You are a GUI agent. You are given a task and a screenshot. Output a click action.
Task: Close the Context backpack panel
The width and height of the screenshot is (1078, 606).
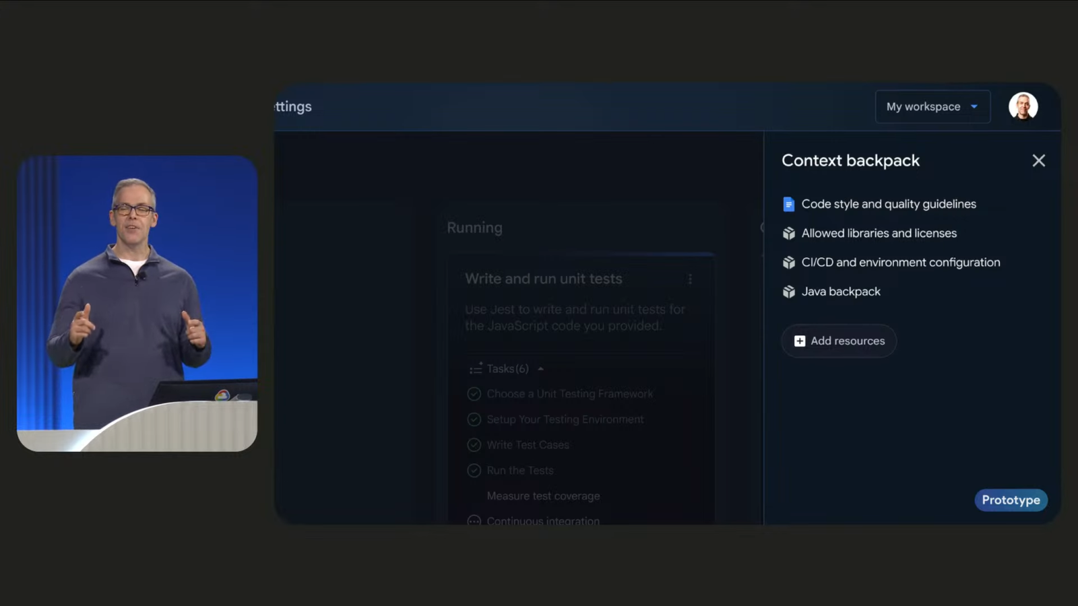click(1038, 160)
